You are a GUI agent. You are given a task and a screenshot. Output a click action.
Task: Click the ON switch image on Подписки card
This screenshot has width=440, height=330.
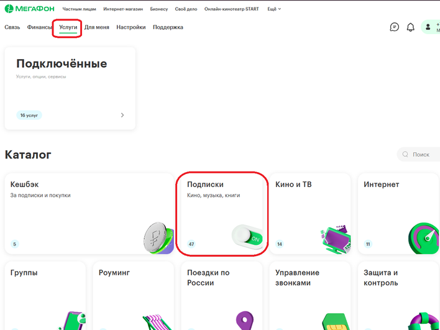tap(247, 237)
